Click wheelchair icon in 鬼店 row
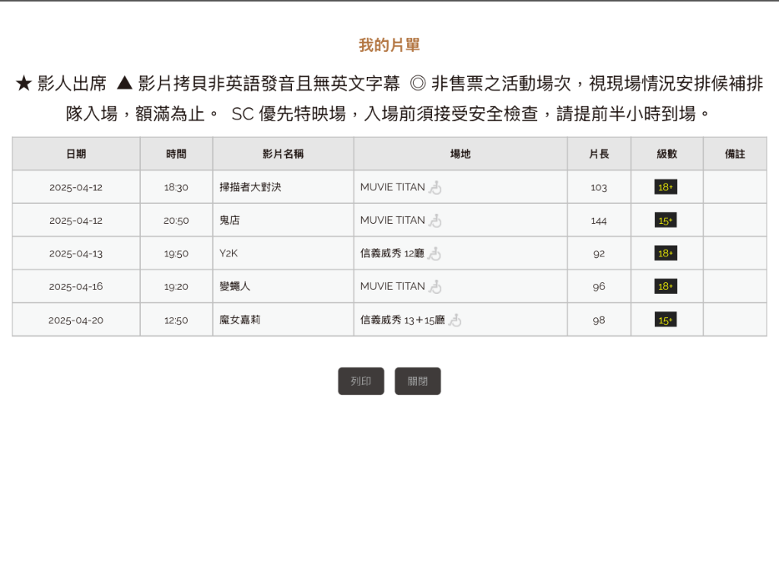The width and height of the screenshot is (779, 583). 435,220
